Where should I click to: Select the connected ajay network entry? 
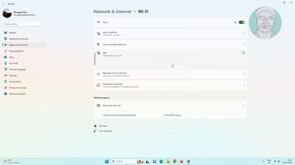tap(171, 59)
